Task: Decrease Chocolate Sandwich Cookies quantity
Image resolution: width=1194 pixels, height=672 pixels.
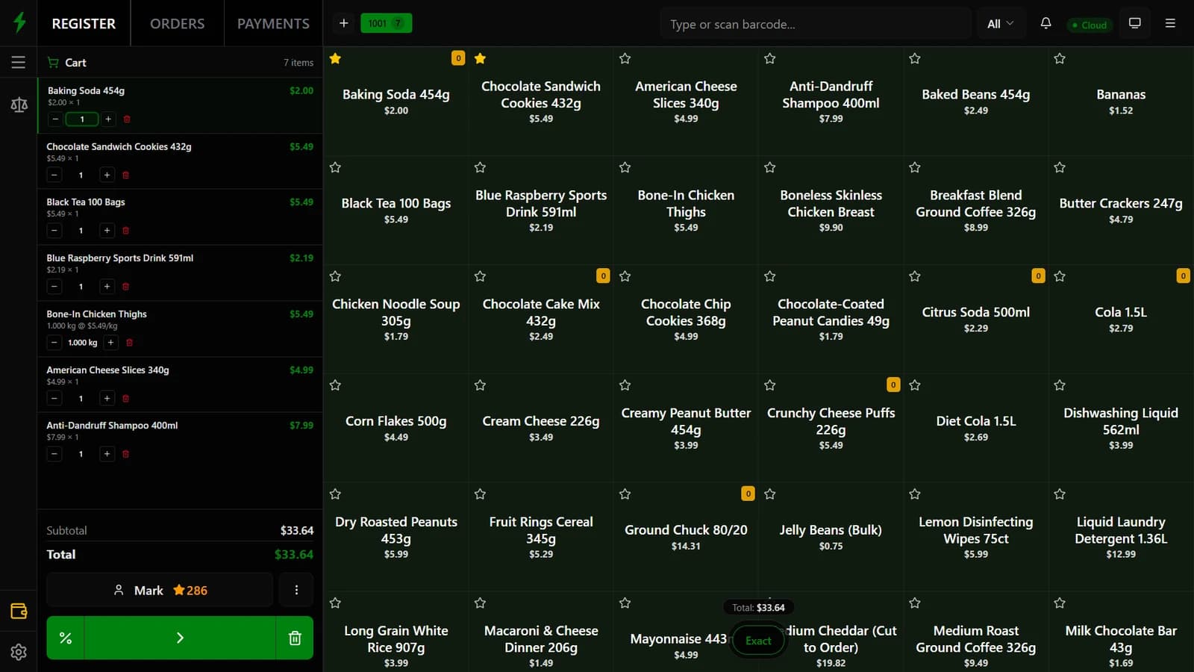Action: point(54,175)
